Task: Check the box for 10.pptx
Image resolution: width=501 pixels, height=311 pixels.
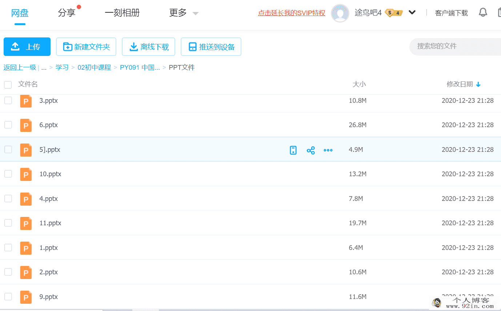Action: click(8, 174)
